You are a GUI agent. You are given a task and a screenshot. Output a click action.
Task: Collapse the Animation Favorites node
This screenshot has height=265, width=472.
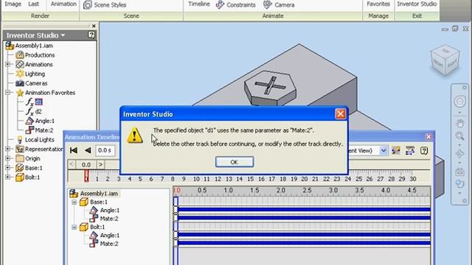pos(8,93)
